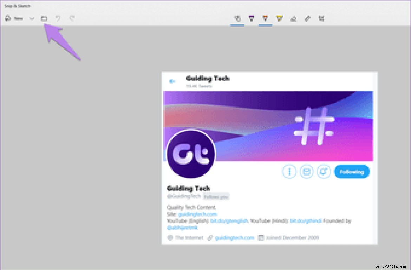The height and width of the screenshot is (270, 411).
Task: Click the Image crop icon
Action: coord(321,19)
